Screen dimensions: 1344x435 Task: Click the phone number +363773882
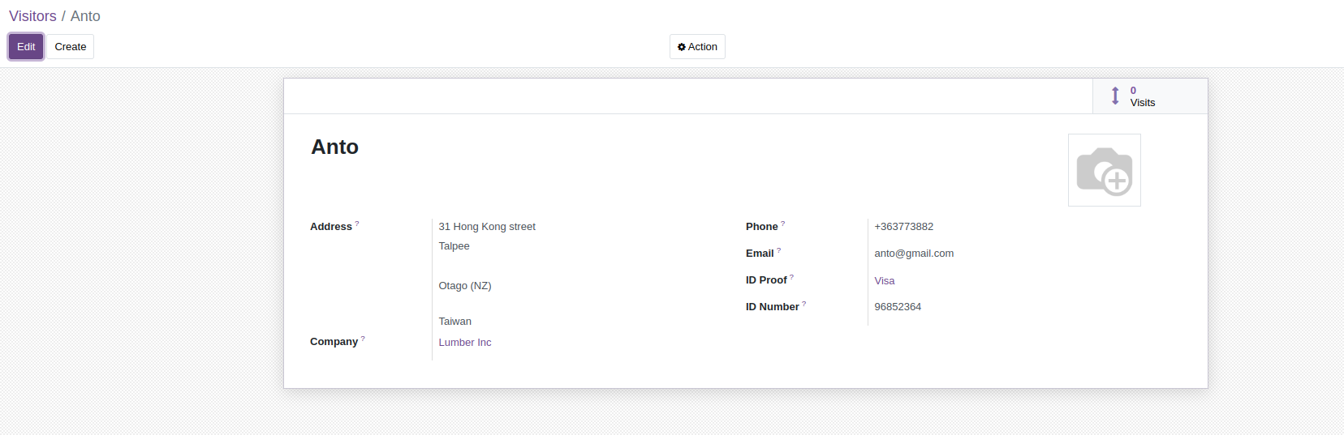click(x=904, y=227)
